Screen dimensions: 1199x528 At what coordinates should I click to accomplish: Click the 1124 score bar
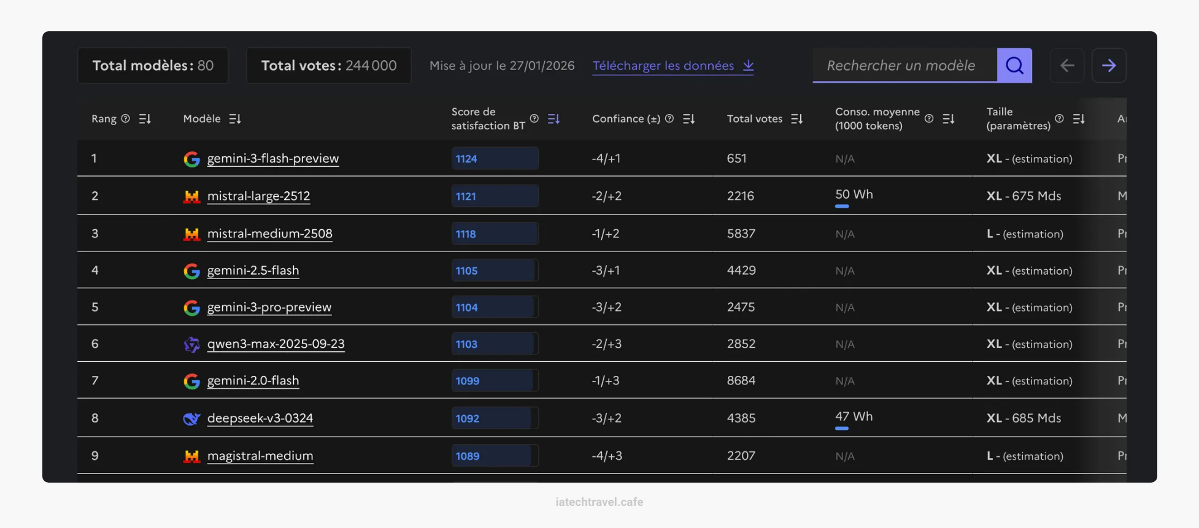coord(495,158)
